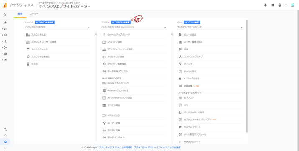Click the アカウントを作成 button
The width and height of the screenshot is (299, 151).
45,23
